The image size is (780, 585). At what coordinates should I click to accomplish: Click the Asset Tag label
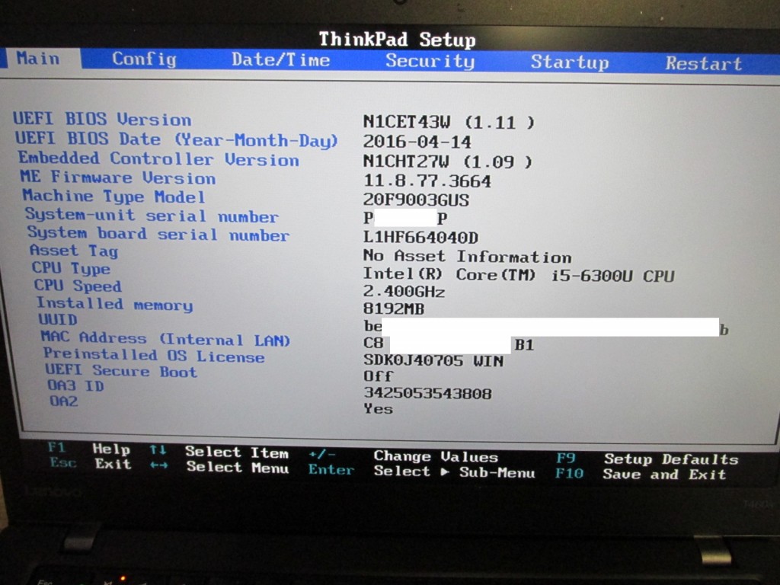coord(74,251)
